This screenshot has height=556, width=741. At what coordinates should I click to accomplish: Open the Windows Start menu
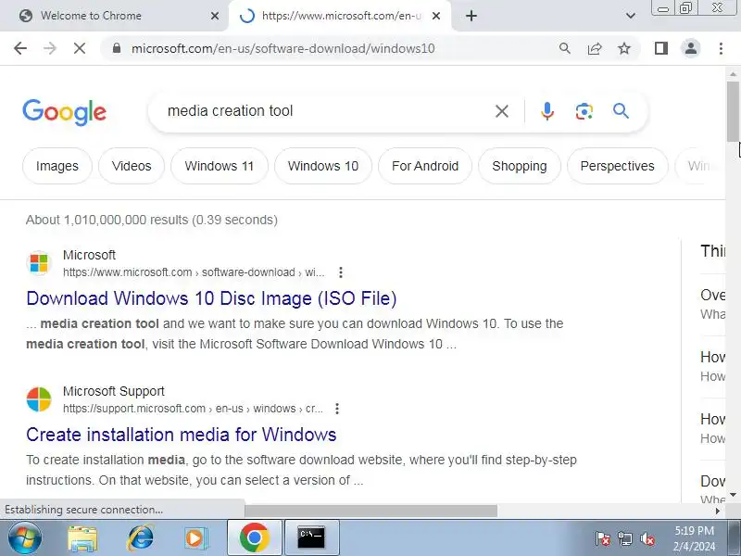(x=24, y=538)
